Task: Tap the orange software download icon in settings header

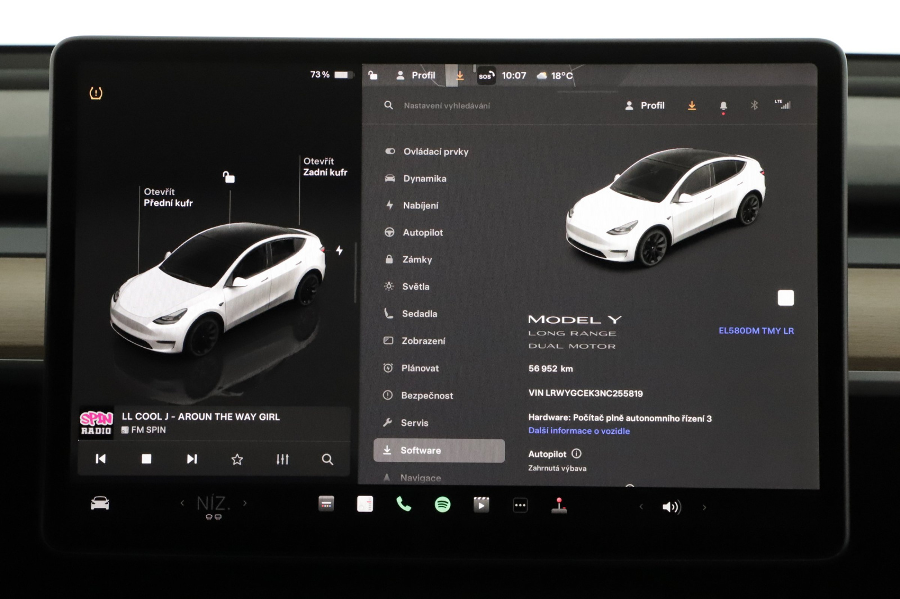Action: click(692, 106)
